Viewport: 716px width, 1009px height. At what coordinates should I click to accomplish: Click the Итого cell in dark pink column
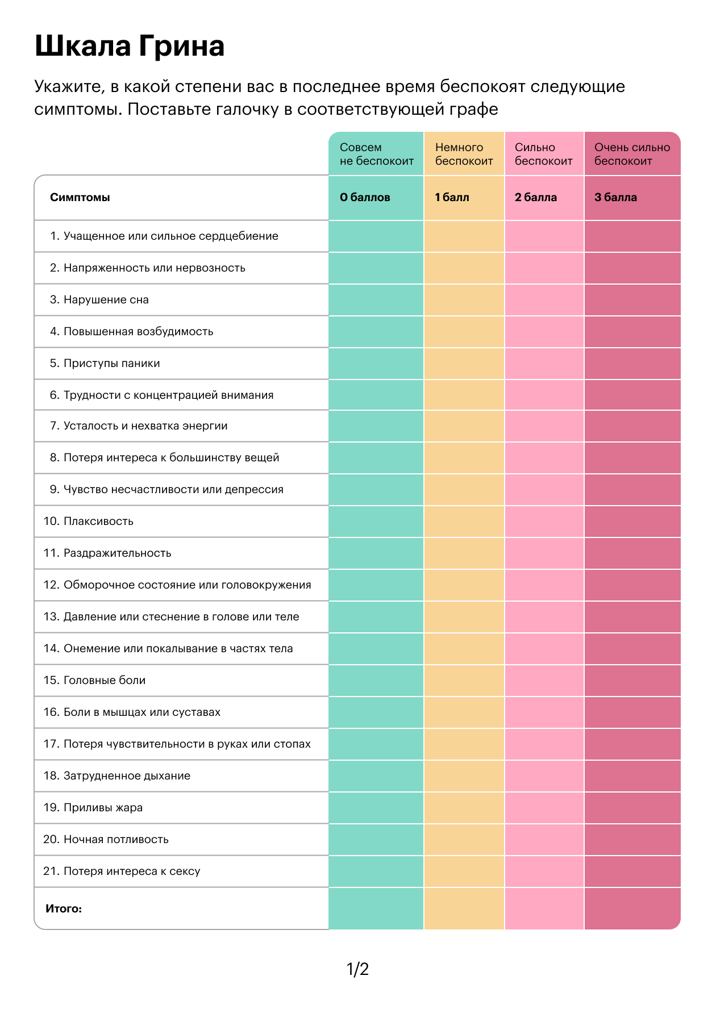[x=632, y=908]
